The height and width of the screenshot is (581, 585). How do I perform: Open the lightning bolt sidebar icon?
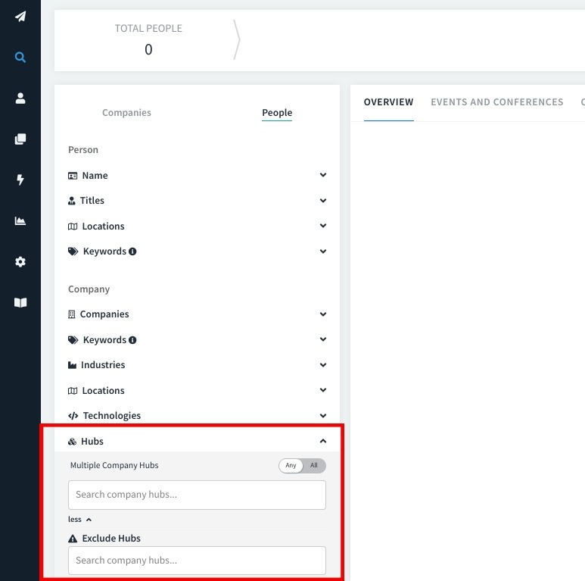[x=20, y=180]
